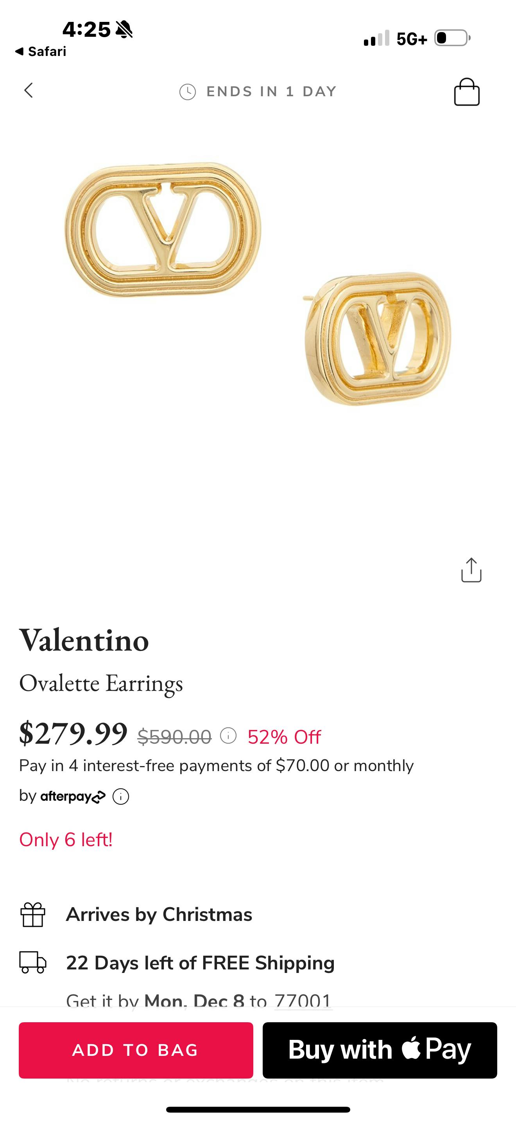Tap the home indicator bar at bottom
This screenshot has width=516, height=1122.
(x=258, y=1109)
